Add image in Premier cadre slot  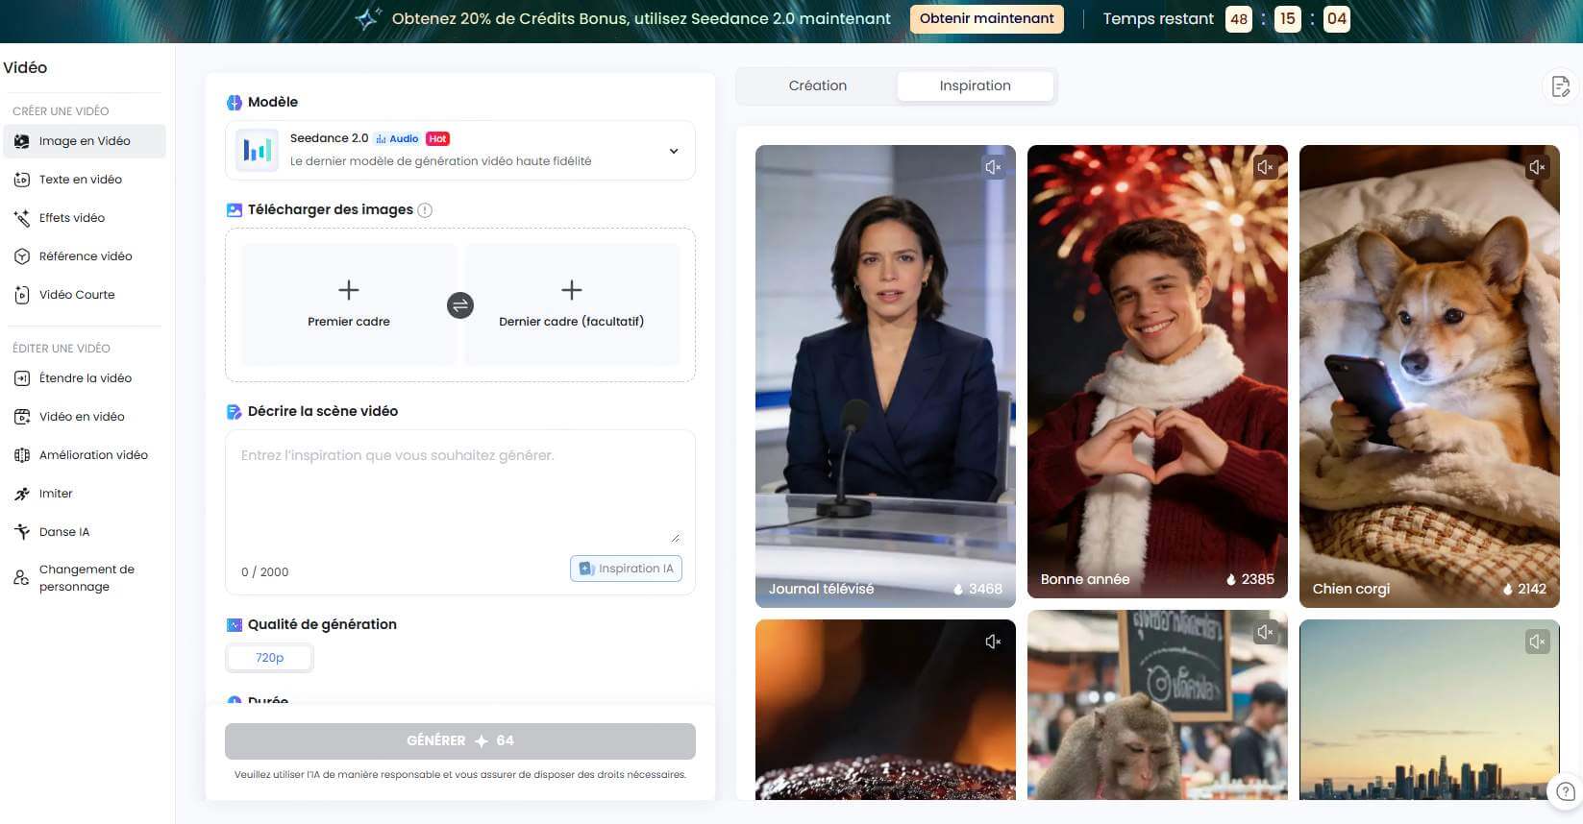coord(349,304)
